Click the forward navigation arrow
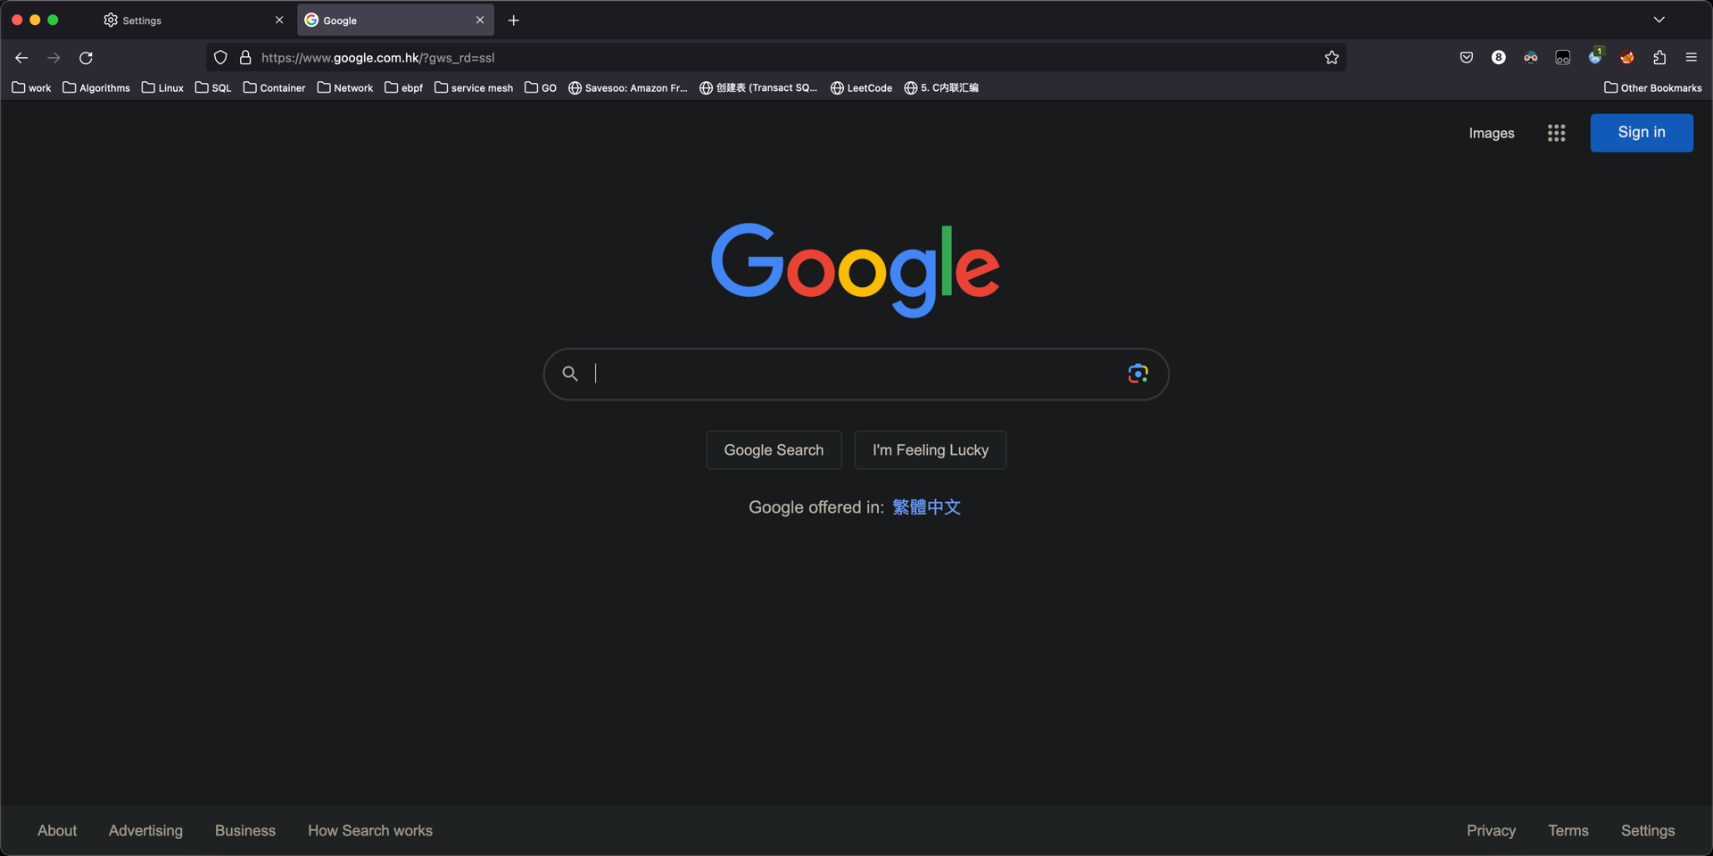This screenshot has width=1713, height=856. point(54,58)
